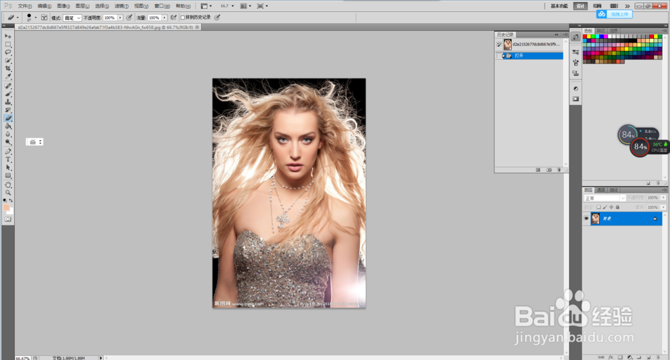Open the brush preset picker arrow
The height and width of the screenshot is (360, 670).
coord(36,17)
